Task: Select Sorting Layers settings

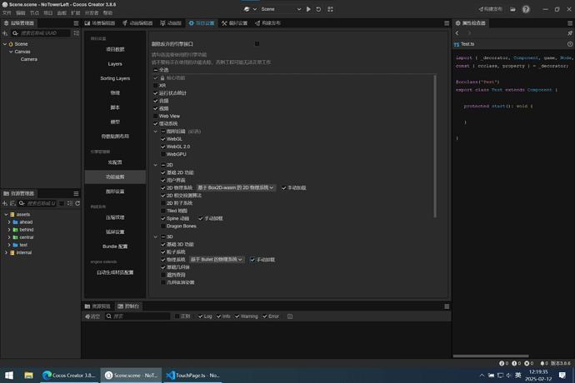Action: [115, 78]
